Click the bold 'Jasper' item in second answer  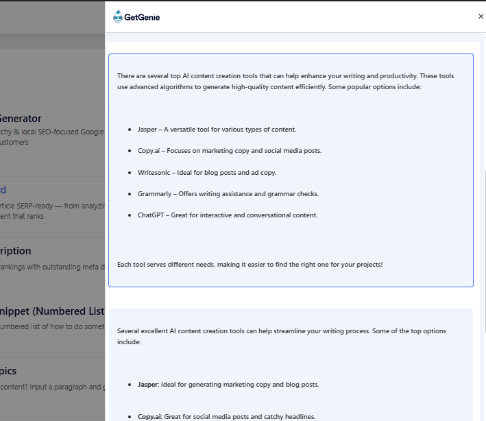pos(147,385)
